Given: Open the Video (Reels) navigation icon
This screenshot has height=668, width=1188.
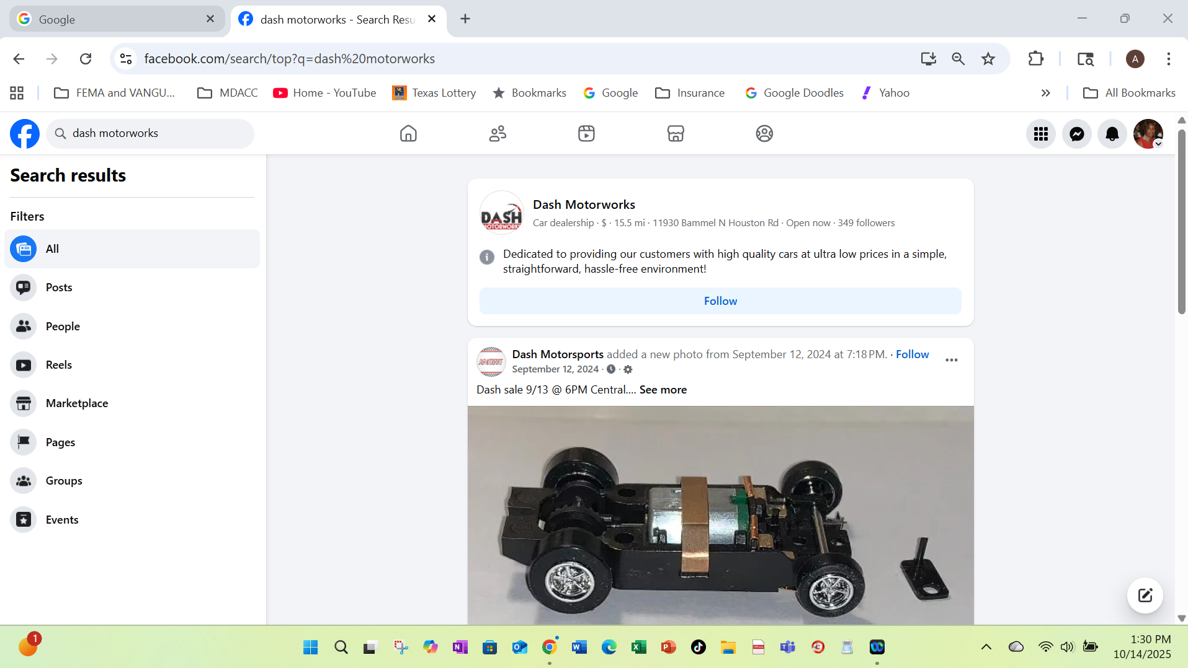Looking at the screenshot, I should [x=586, y=134].
